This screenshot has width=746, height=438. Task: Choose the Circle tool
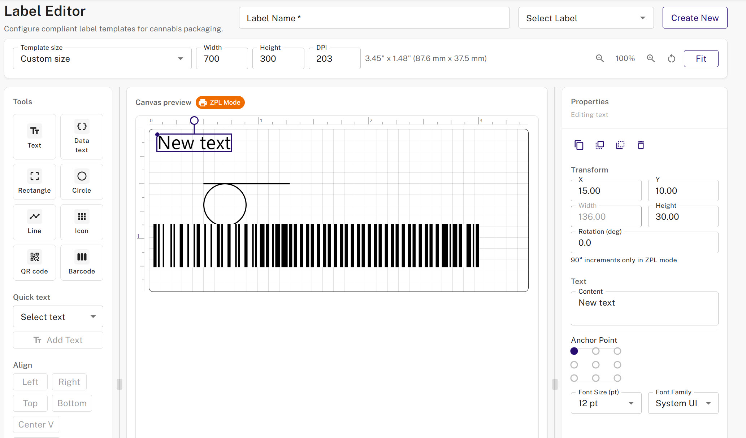click(82, 182)
